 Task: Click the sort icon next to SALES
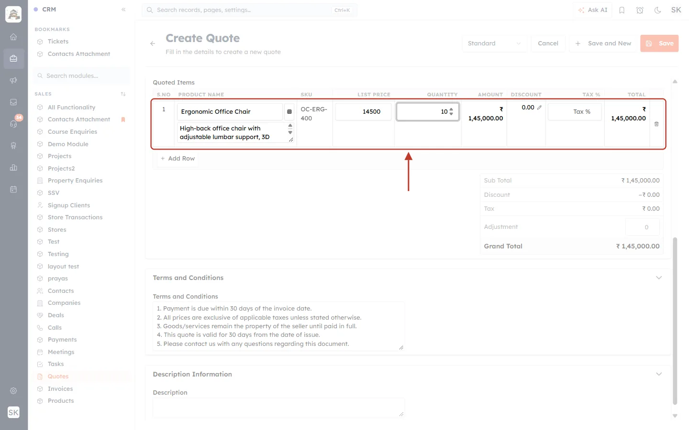click(x=123, y=94)
